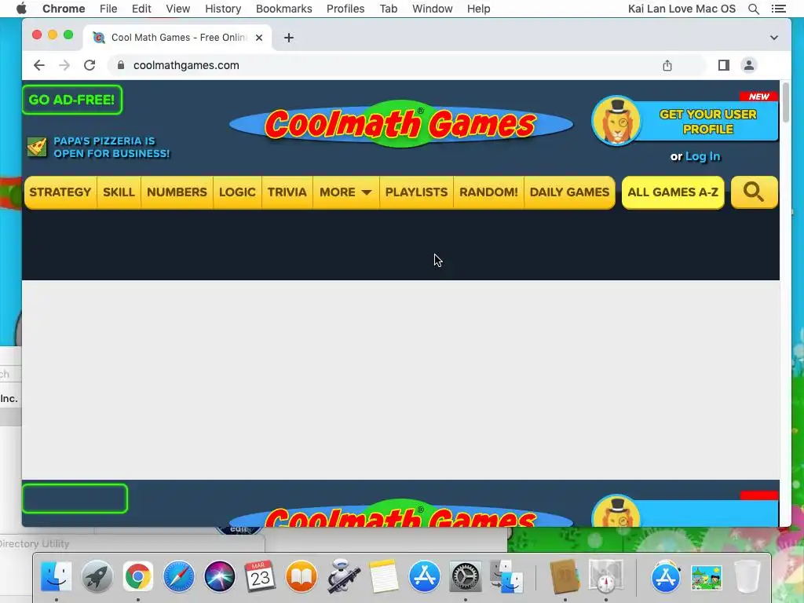Select the Cool Math Games browser tab

[177, 38]
